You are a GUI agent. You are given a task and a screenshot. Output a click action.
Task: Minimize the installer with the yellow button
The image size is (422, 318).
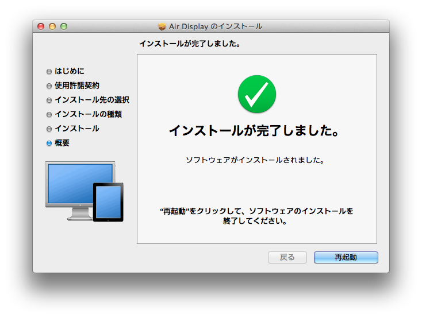[52, 26]
